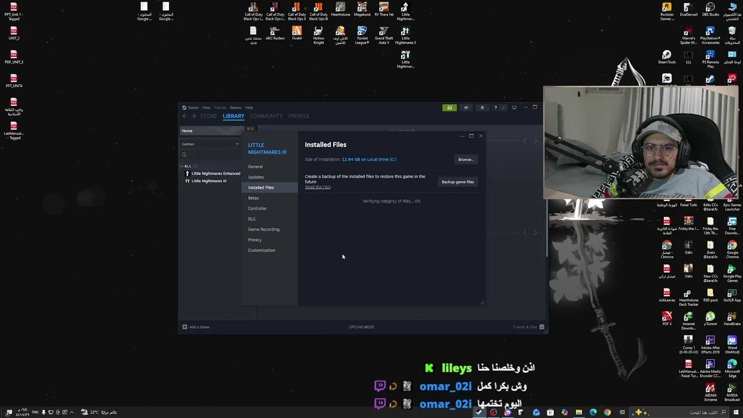Open the Steam menu

coord(193,107)
